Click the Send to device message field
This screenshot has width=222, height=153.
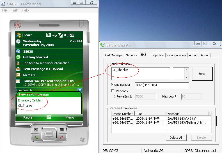(148, 73)
